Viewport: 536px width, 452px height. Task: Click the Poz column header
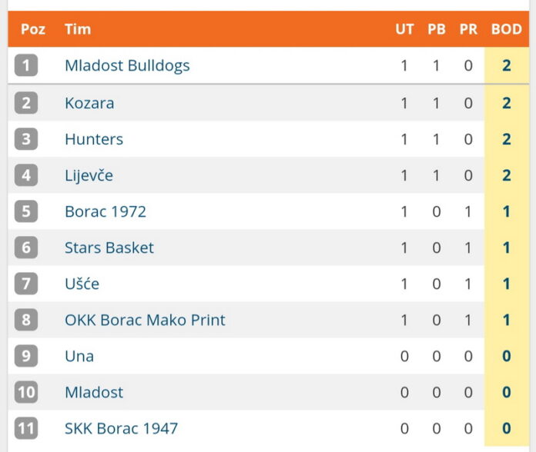(x=33, y=29)
